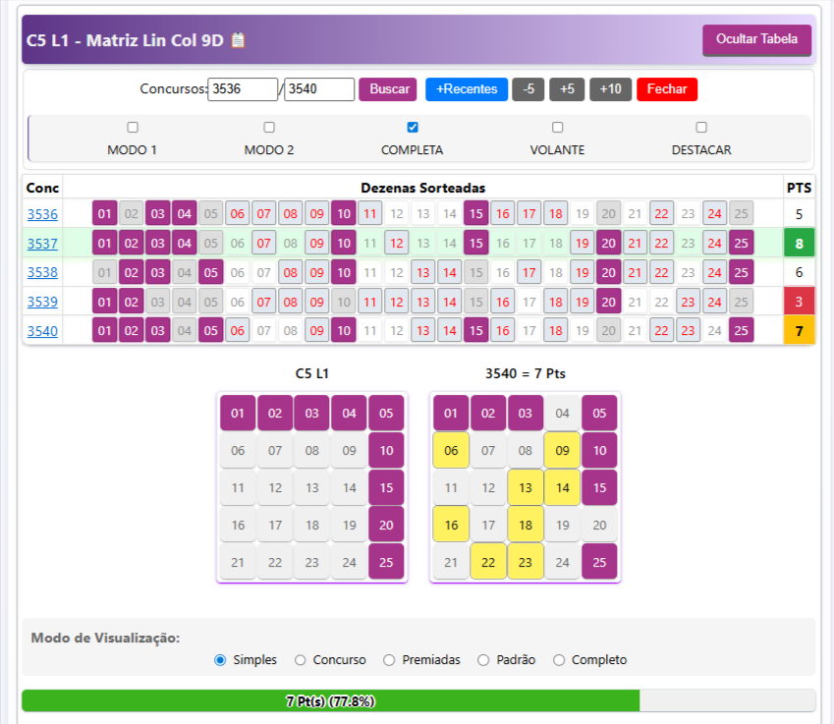Click the 7 Pt(s) progress bar
834x724 pixels.
coord(330,701)
